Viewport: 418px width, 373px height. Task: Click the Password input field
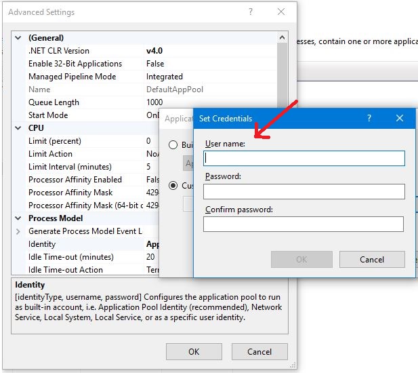[304, 191]
